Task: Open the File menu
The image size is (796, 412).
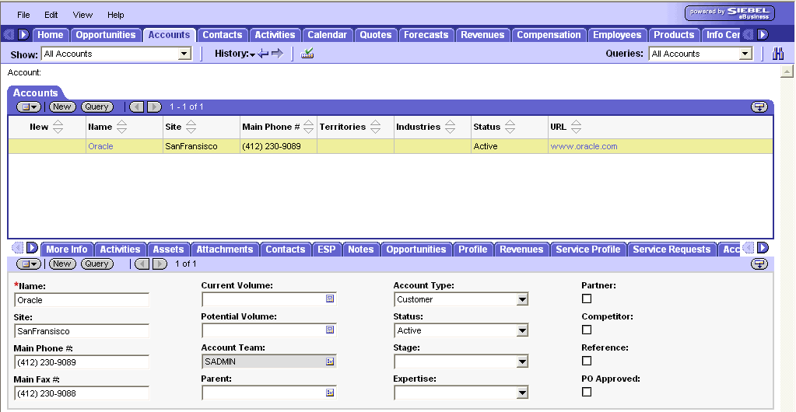Action: pyautogui.click(x=23, y=15)
